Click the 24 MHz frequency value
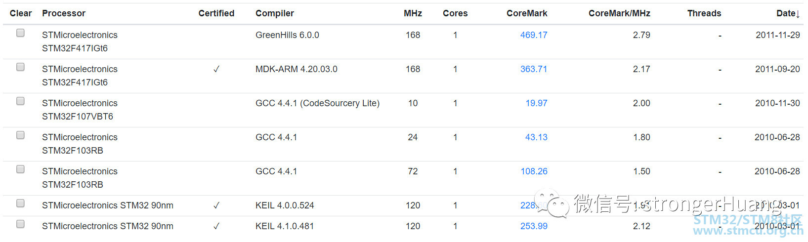This screenshot has width=808, height=242. coord(413,137)
